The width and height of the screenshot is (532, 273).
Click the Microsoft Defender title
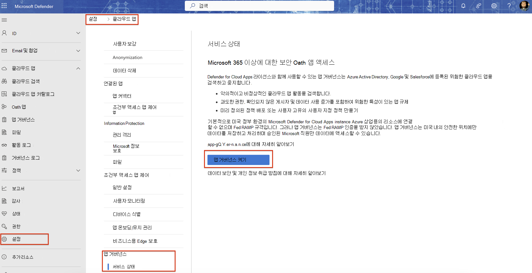(34, 6)
